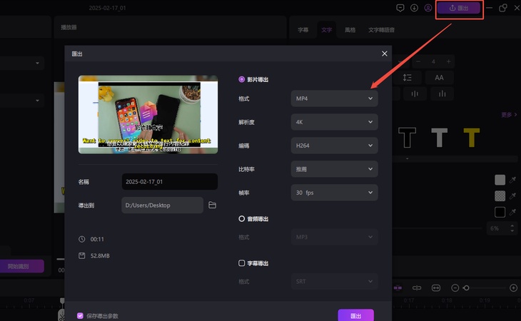Click the 名稱 field containing 2025-02-17_01
This screenshot has width=521, height=321.
pos(170,182)
